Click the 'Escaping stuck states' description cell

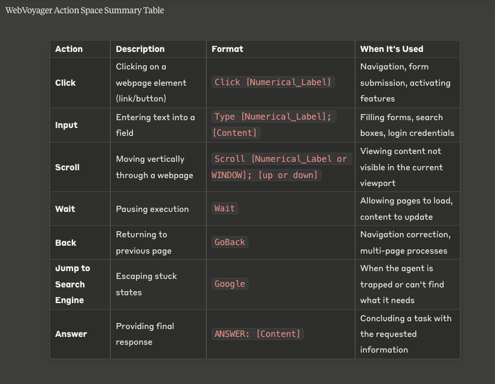point(146,284)
